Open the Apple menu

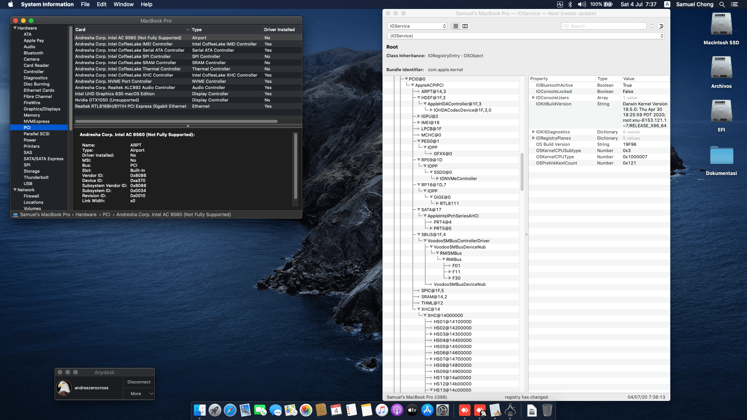coord(11,4)
